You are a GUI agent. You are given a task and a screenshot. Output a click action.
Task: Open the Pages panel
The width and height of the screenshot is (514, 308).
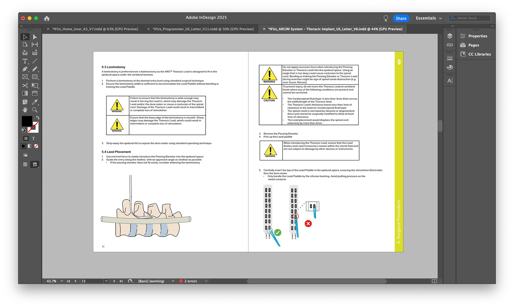point(470,45)
